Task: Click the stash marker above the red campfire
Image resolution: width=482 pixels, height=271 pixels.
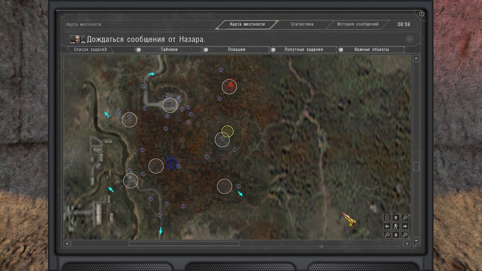Action: click(x=221, y=70)
